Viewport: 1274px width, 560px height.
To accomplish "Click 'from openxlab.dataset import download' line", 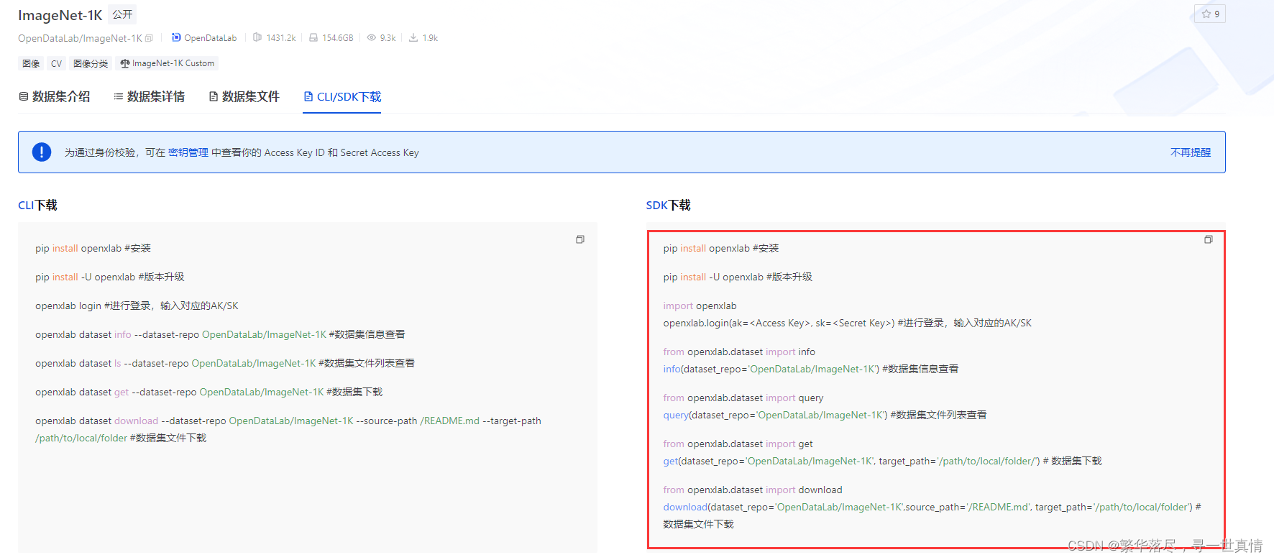I will (753, 490).
